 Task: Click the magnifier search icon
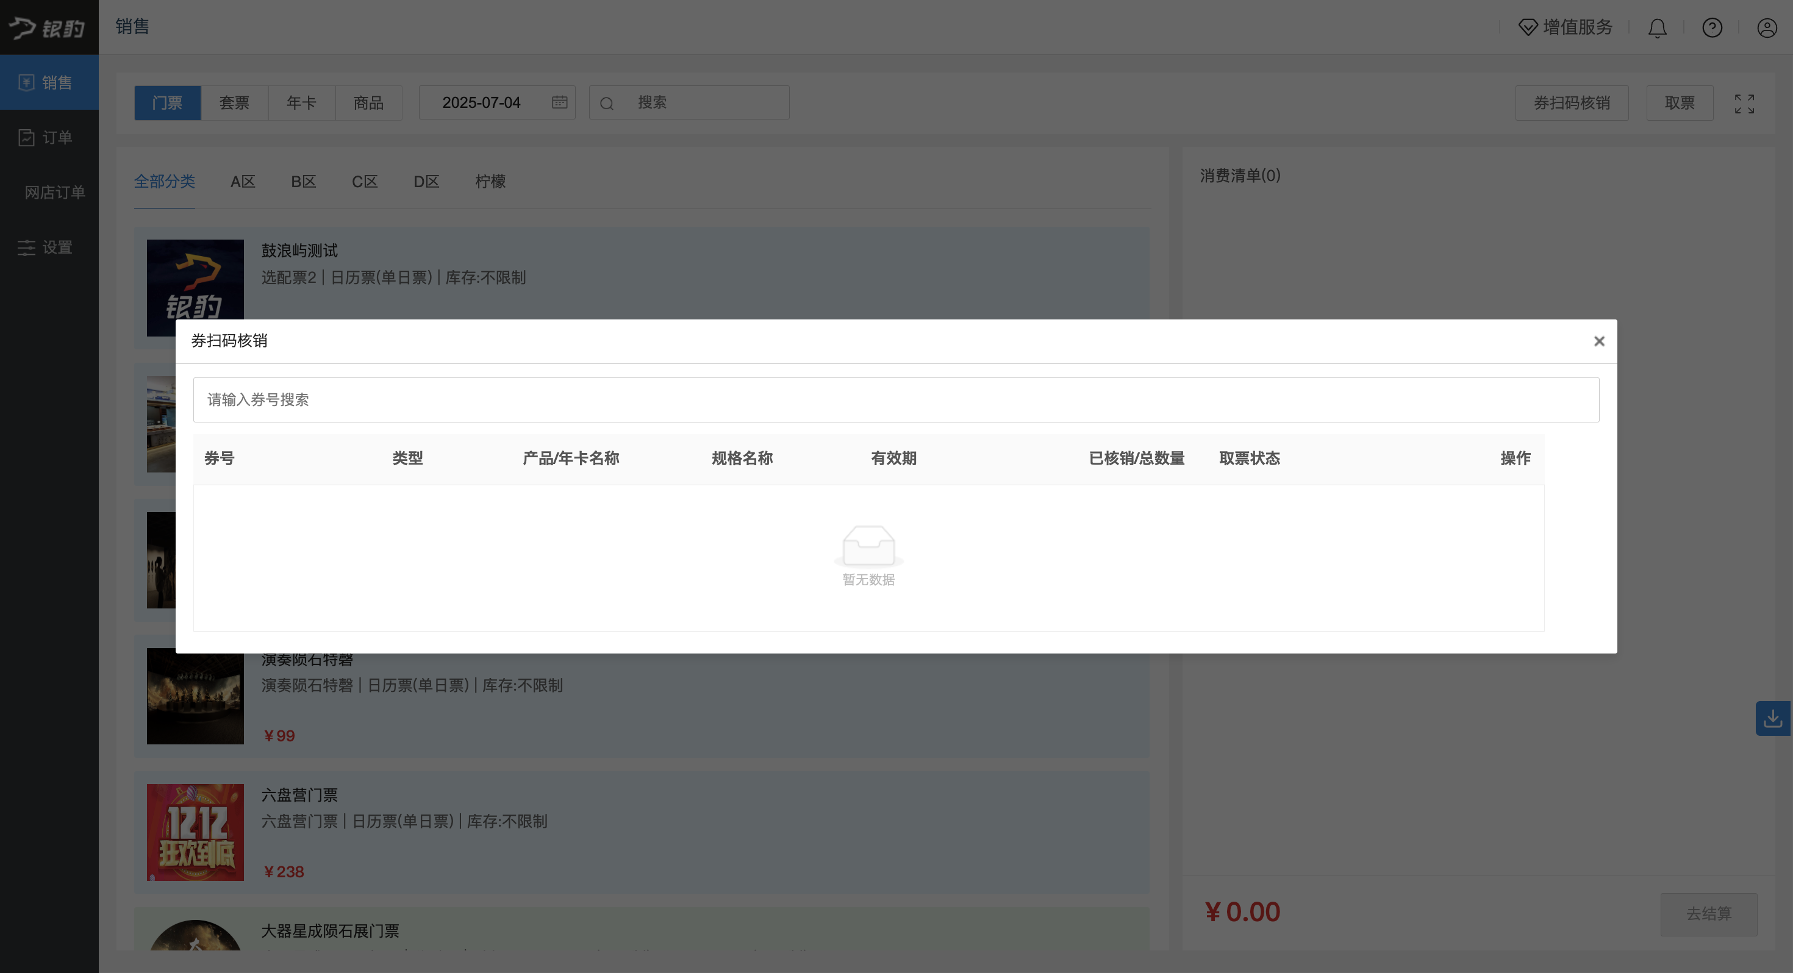tap(606, 103)
